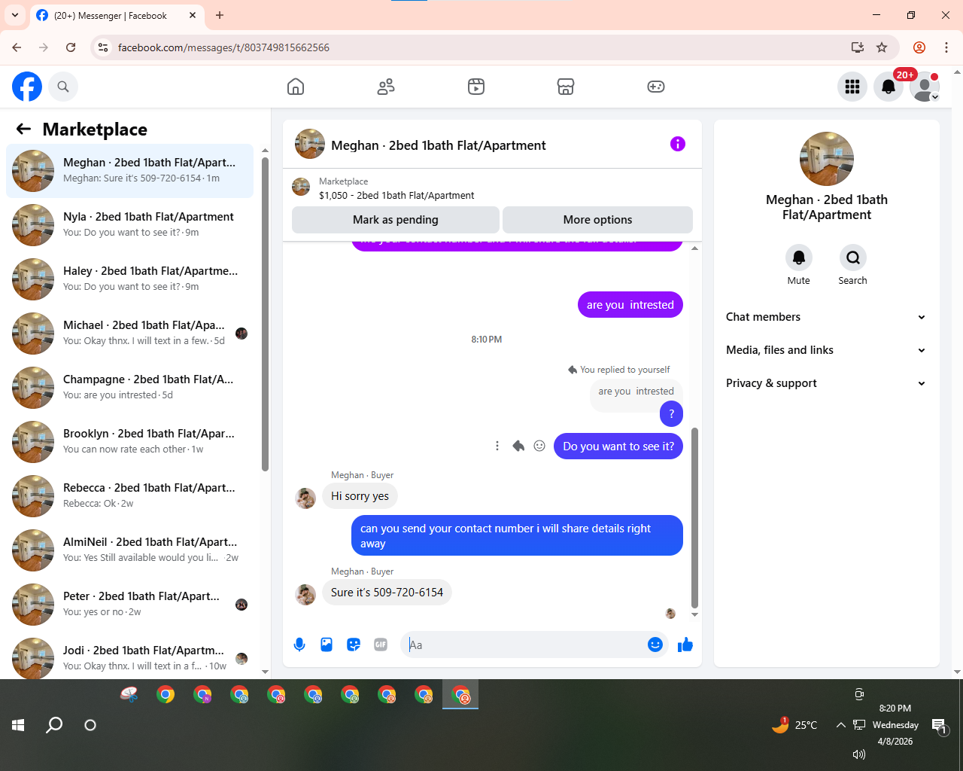
Task: Click the Mark as pending button
Action: pos(396,220)
